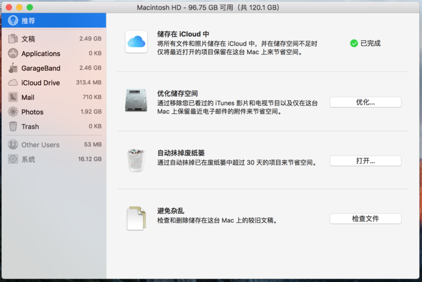
Task: Click the 检查文件 review files button
Action: 365,219
